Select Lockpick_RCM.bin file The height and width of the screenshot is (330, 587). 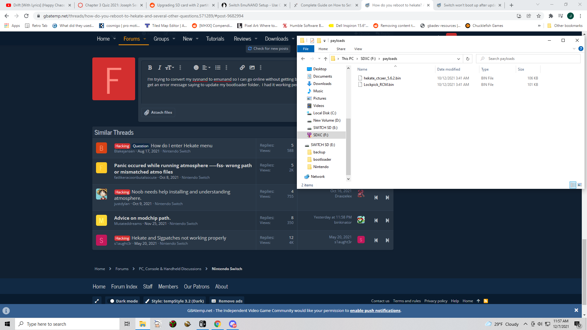(x=378, y=85)
